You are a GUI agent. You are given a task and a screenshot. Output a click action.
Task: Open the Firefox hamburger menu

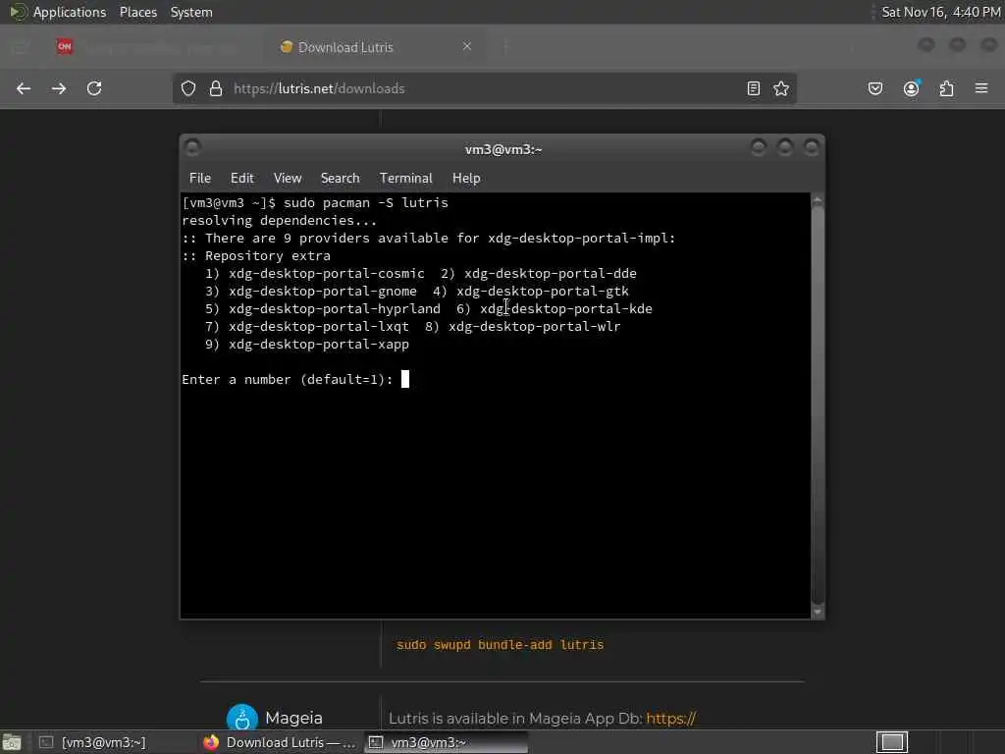coord(981,87)
